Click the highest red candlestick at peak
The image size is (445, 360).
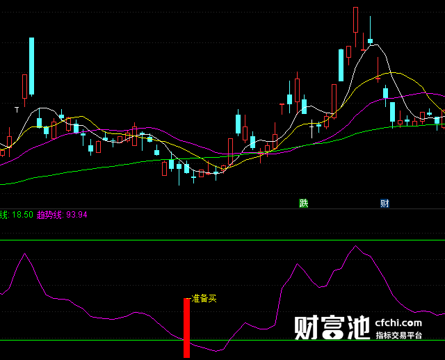click(x=355, y=27)
